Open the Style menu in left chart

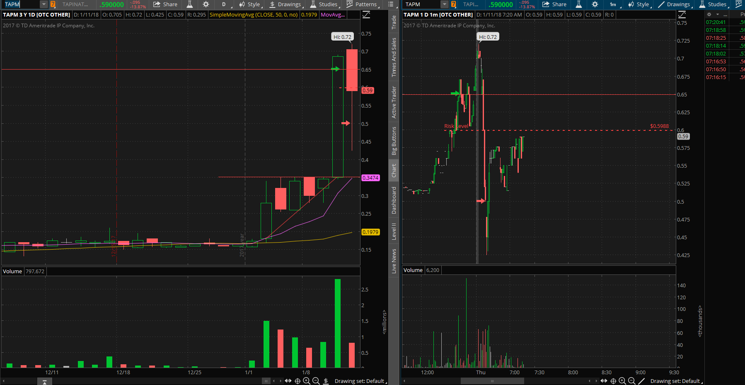pos(250,5)
